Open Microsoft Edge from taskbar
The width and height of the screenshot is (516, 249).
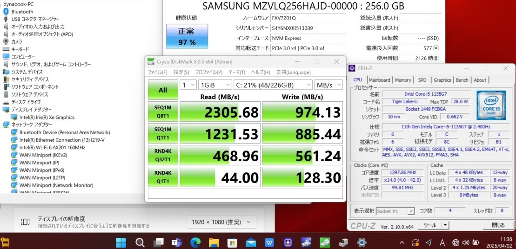[195, 243]
